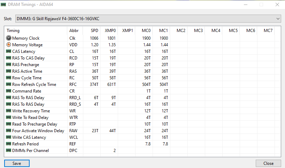This screenshot has width=285, height=168.
Task: Close the dialog using the Close button
Action: click(x=268, y=163)
